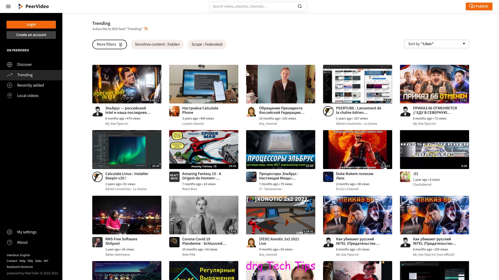The image size is (499, 280).
Task: Open React Bros avatar beside Amazing Fantasy 15
Action: (x=174, y=177)
